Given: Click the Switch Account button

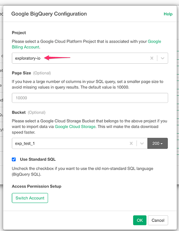Looking at the screenshot, I should click(x=30, y=198).
